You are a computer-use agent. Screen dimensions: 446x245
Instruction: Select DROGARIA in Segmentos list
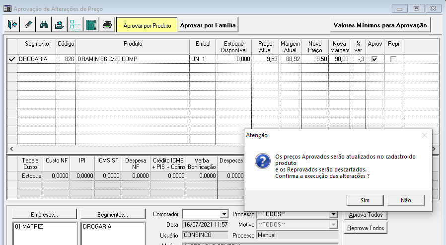pos(97,227)
